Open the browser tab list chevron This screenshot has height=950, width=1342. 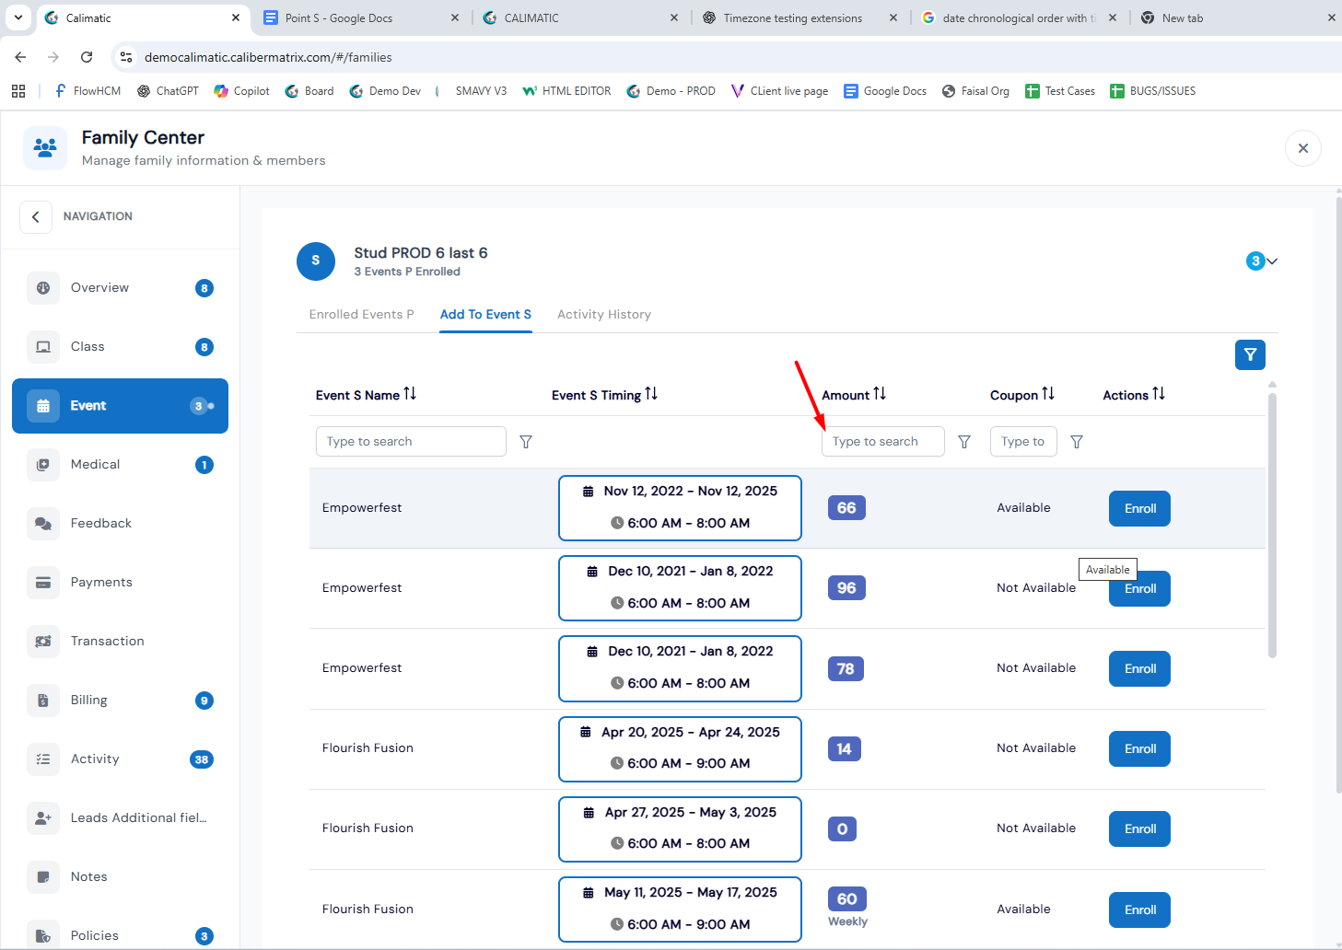pos(18,17)
